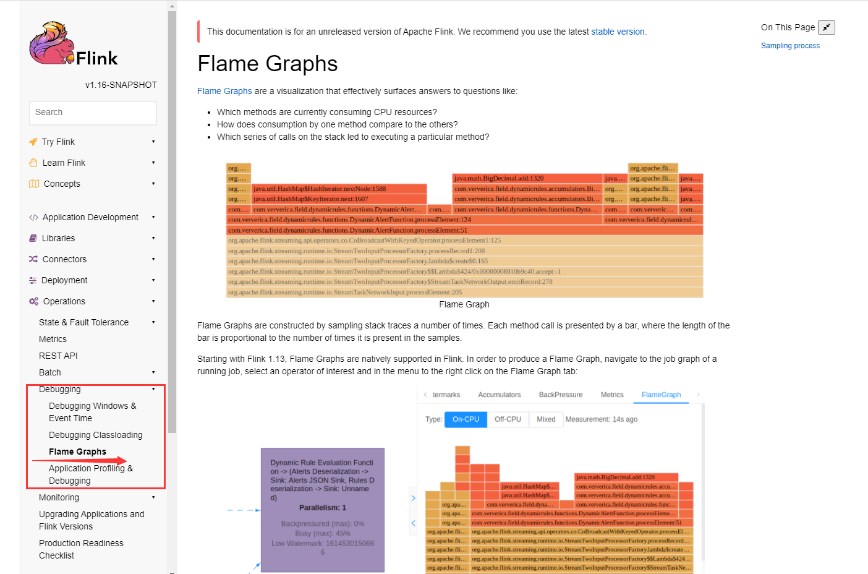Click the blue right-arrow panel handle
The width and height of the screenshot is (868, 574).
414,498
